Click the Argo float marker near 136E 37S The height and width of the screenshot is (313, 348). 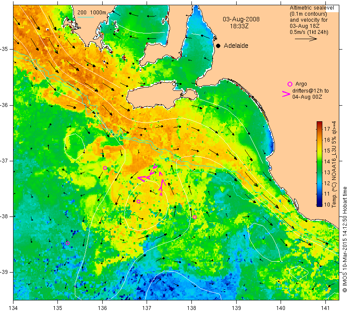pyautogui.click(x=105, y=168)
